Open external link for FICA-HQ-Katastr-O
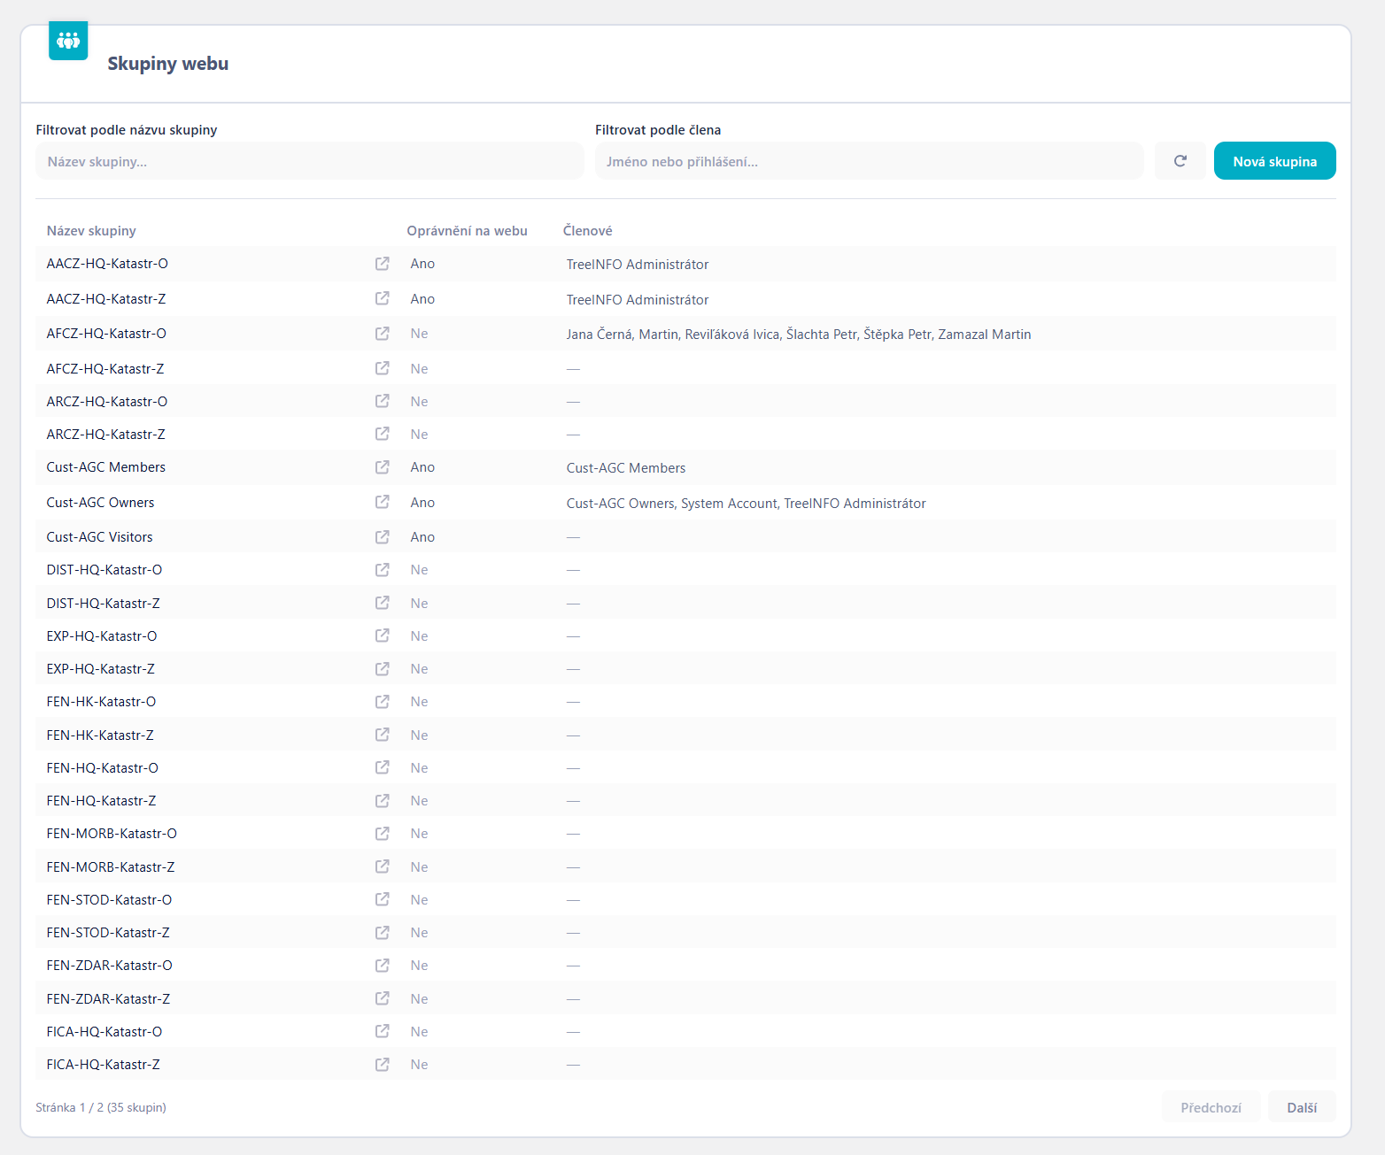 [x=383, y=1031]
